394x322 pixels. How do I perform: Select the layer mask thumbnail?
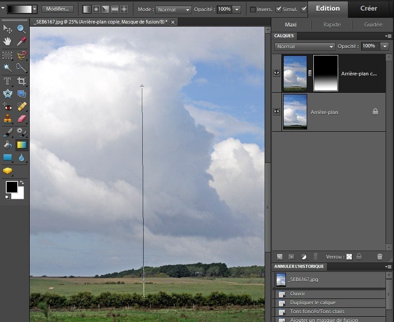(325, 73)
